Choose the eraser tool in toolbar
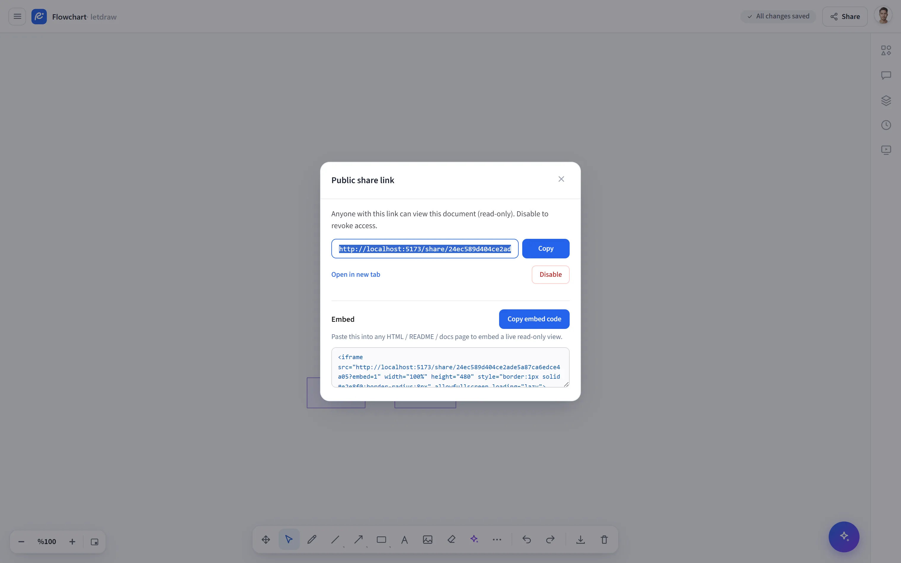Image resolution: width=901 pixels, height=563 pixels. coord(451,539)
